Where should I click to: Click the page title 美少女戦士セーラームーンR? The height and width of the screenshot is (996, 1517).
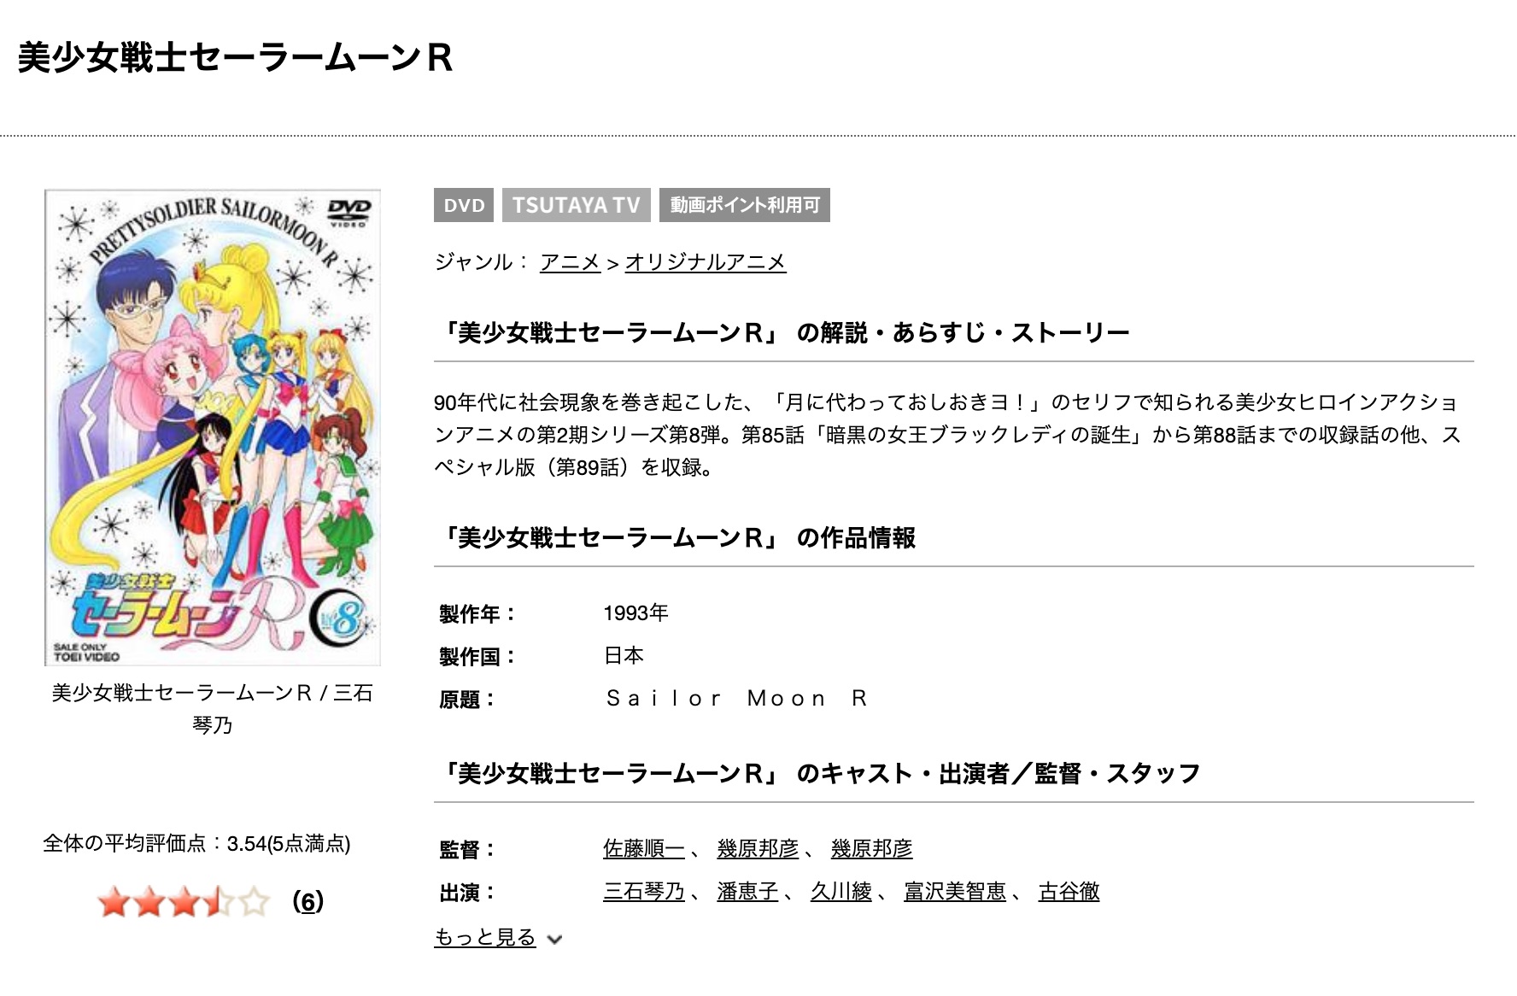[235, 58]
